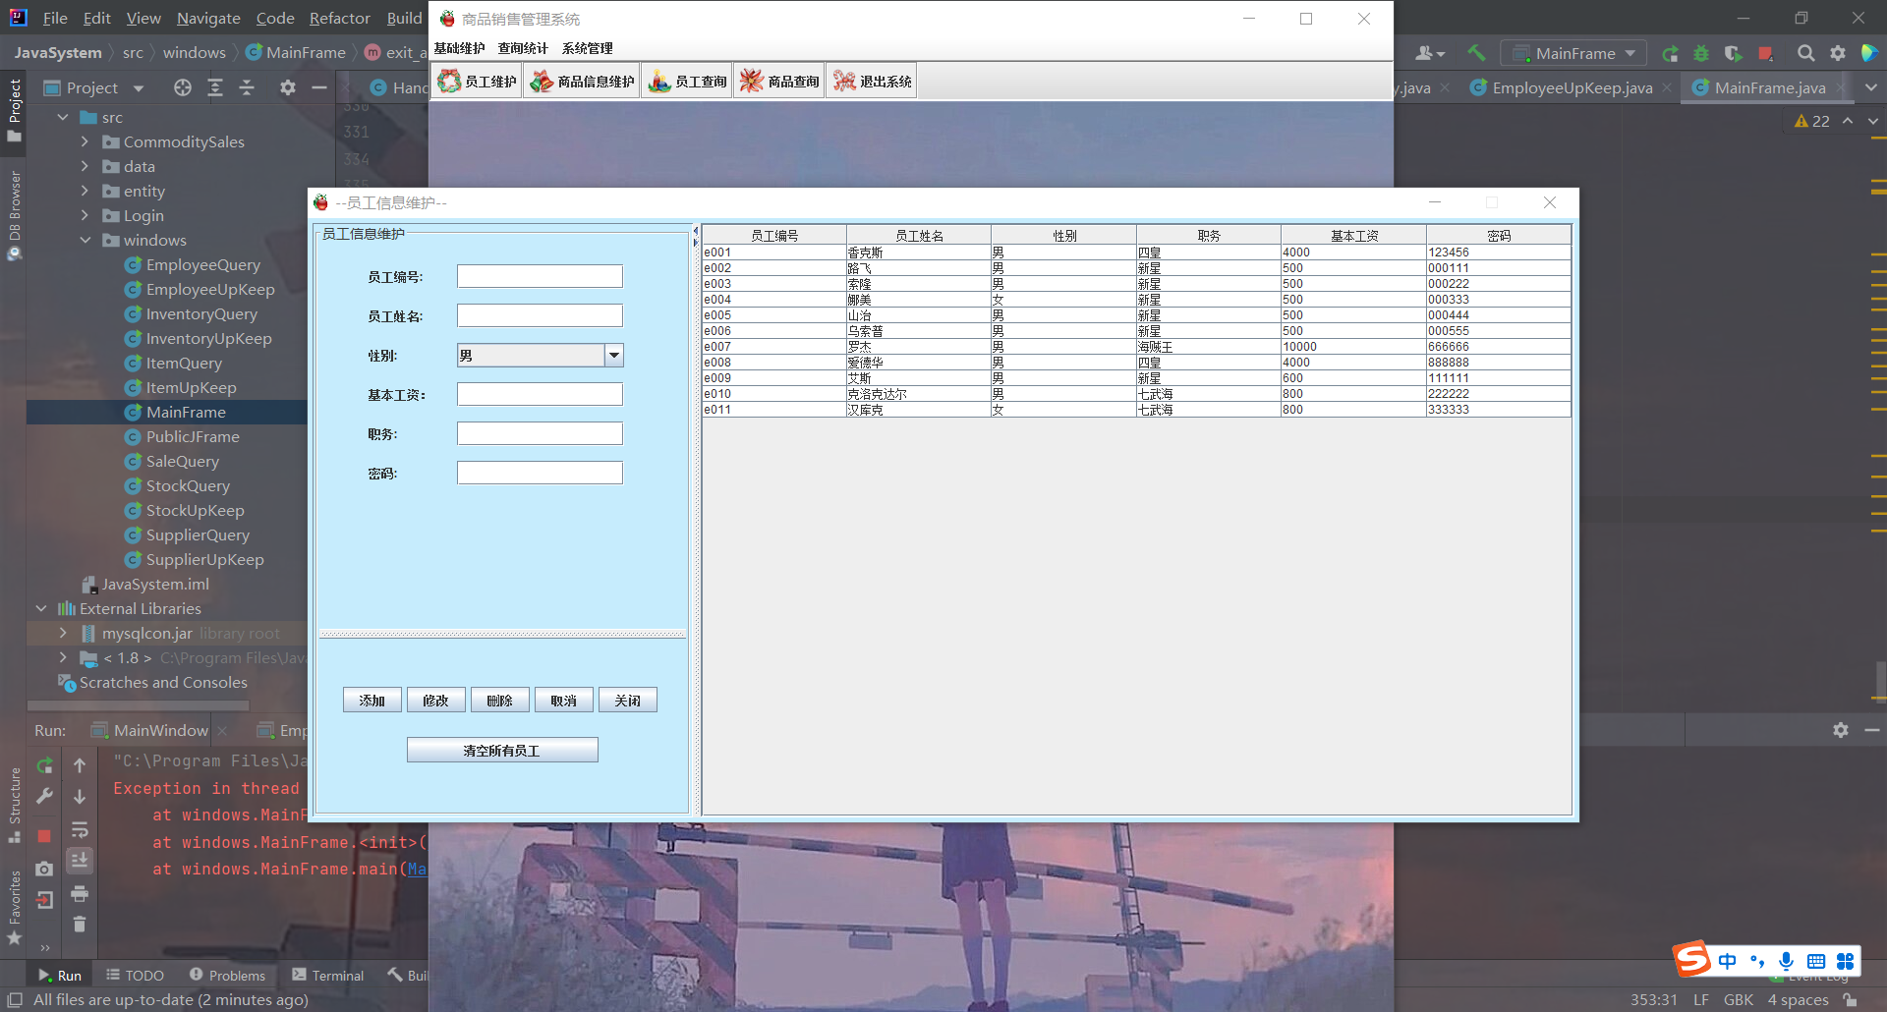
Task: Collapse External Libraries node
Action: [41, 608]
